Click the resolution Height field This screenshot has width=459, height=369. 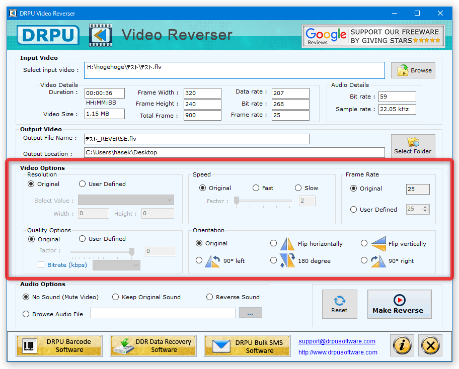[158, 214]
